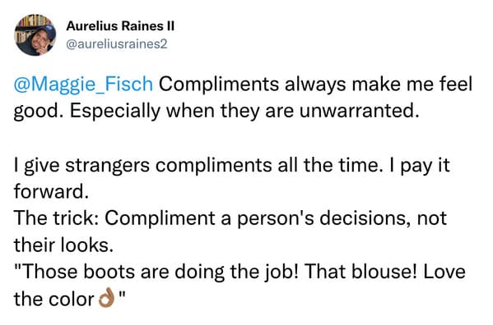
Task: Click the OK hand emoji
Action: (106, 298)
